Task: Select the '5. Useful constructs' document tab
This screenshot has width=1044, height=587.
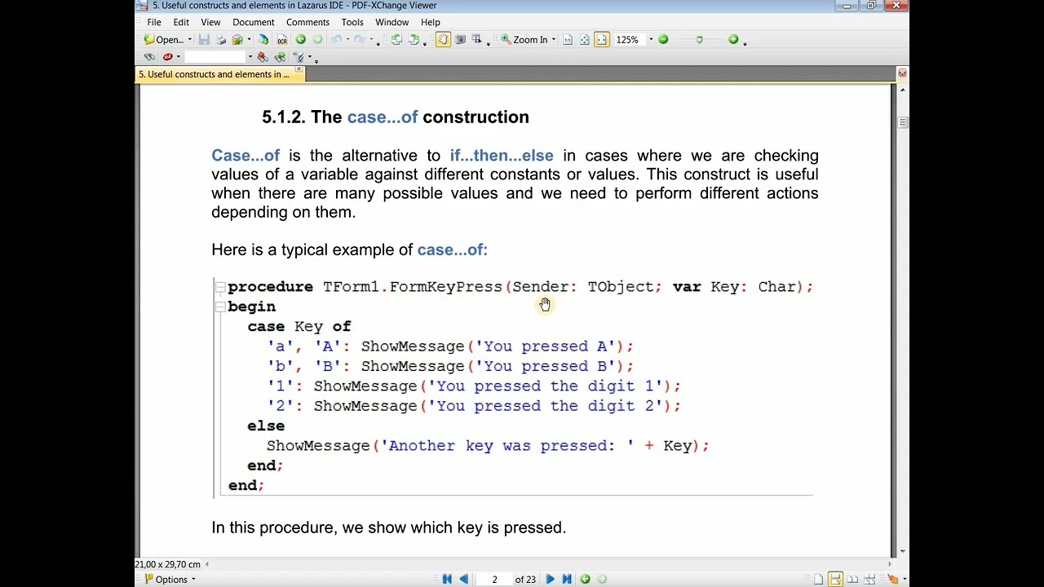Action: 214,74
